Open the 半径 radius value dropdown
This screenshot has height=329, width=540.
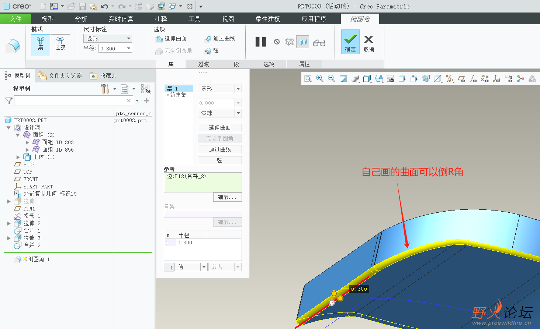pos(129,48)
